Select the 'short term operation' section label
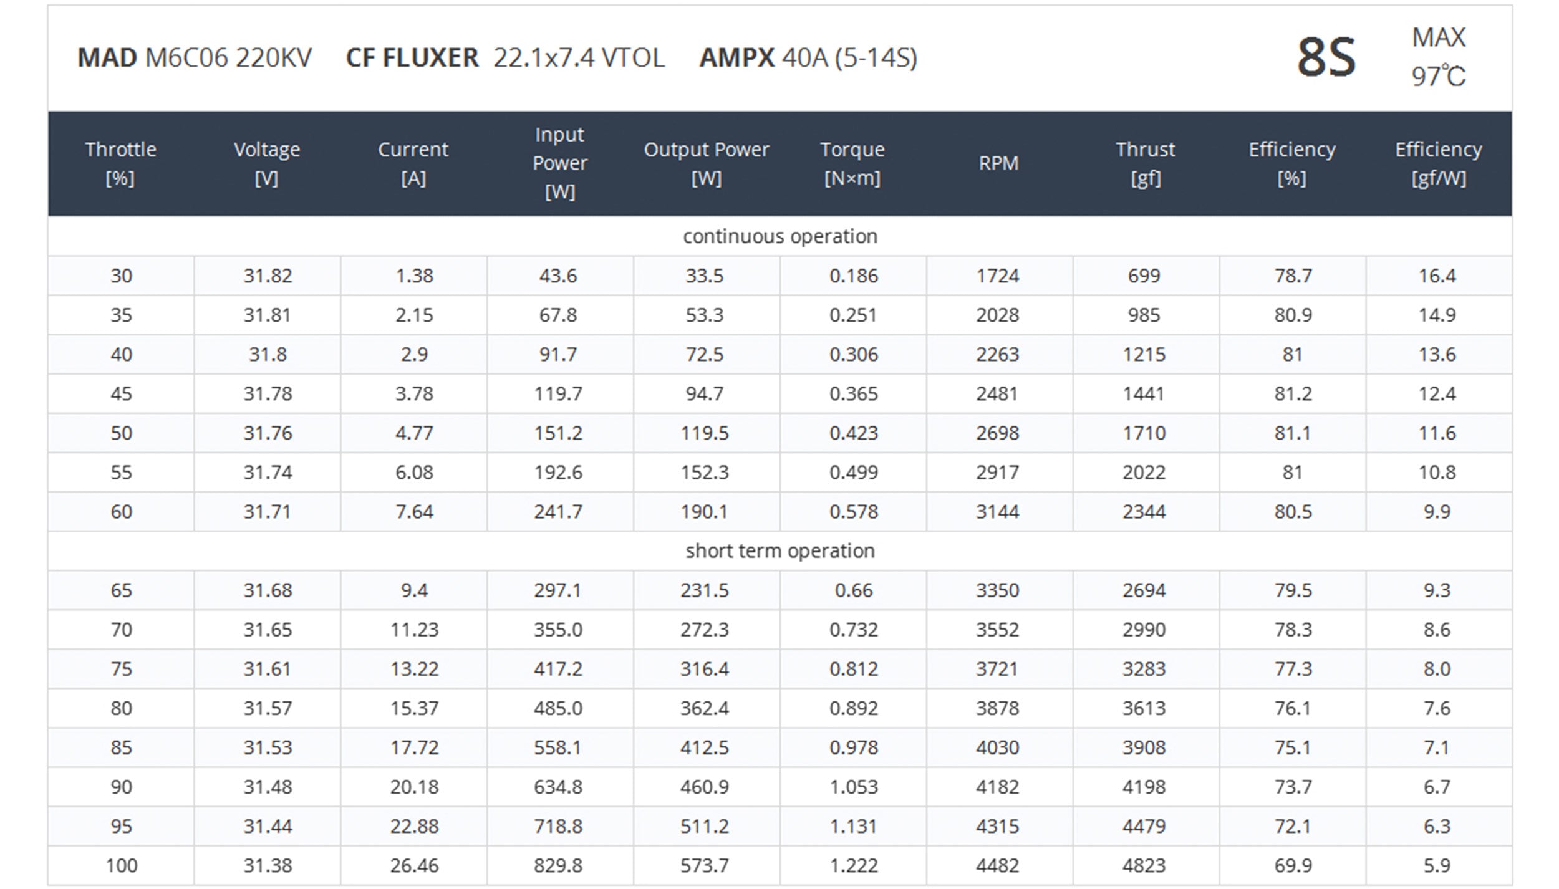 click(779, 551)
